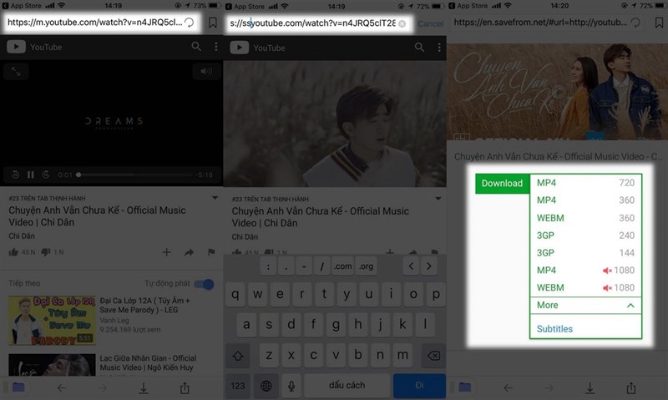
Task: Select MP4 720 download option
Action: 585,183
